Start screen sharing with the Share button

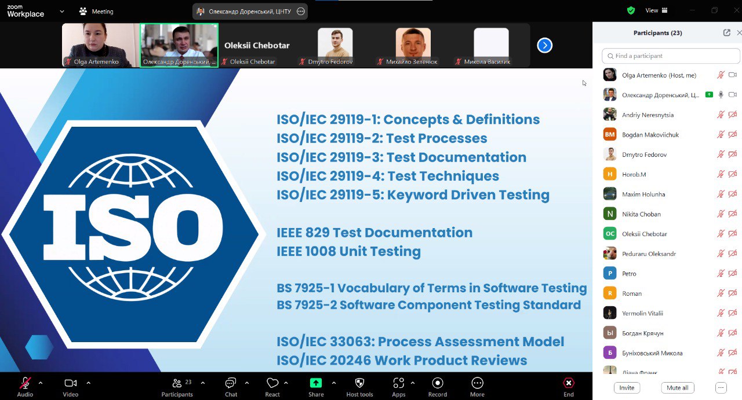[316, 387]
